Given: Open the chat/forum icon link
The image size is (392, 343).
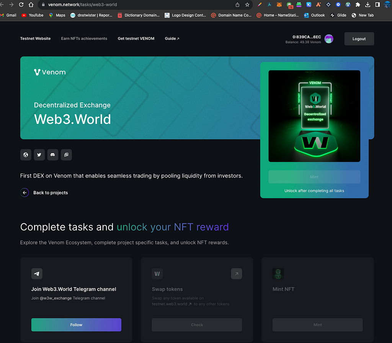Looking at the screenshot, I should (x=66, y=155).
